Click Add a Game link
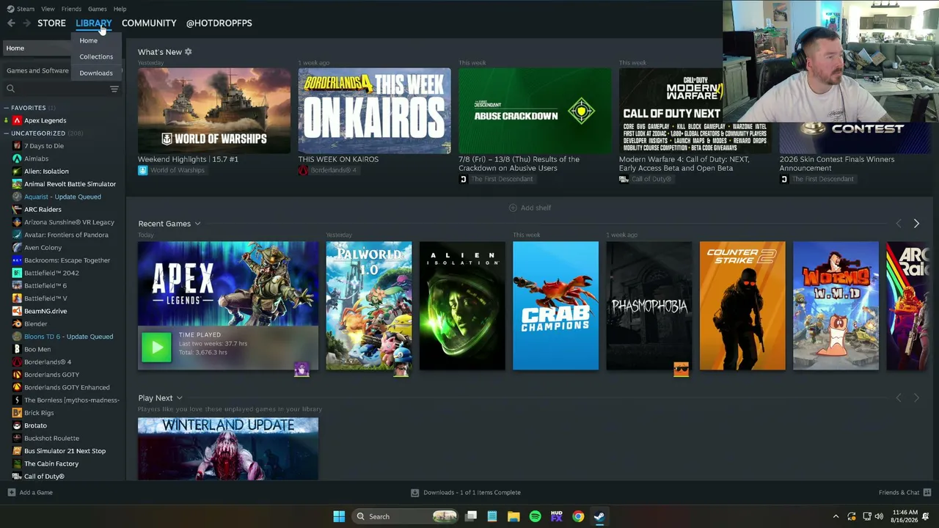 tap(36, 493)
